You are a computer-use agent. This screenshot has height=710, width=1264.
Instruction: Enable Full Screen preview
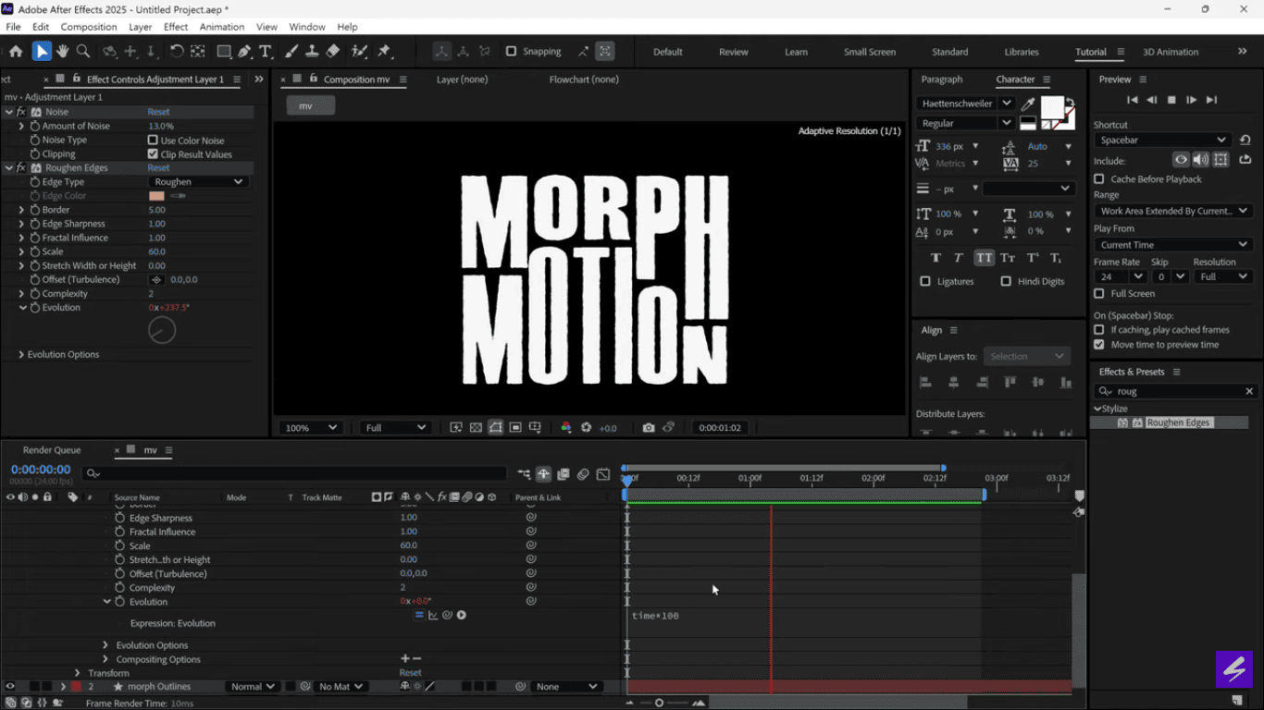pos(1099,294)
